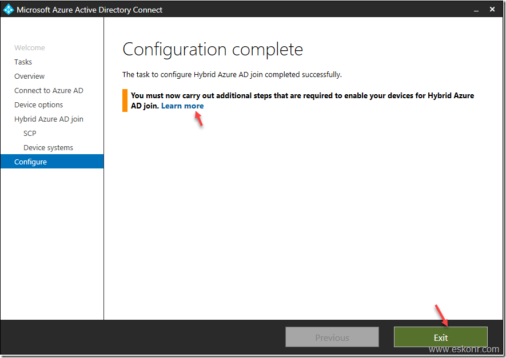Select the highlighted Configure step

(x=52, y=162)
